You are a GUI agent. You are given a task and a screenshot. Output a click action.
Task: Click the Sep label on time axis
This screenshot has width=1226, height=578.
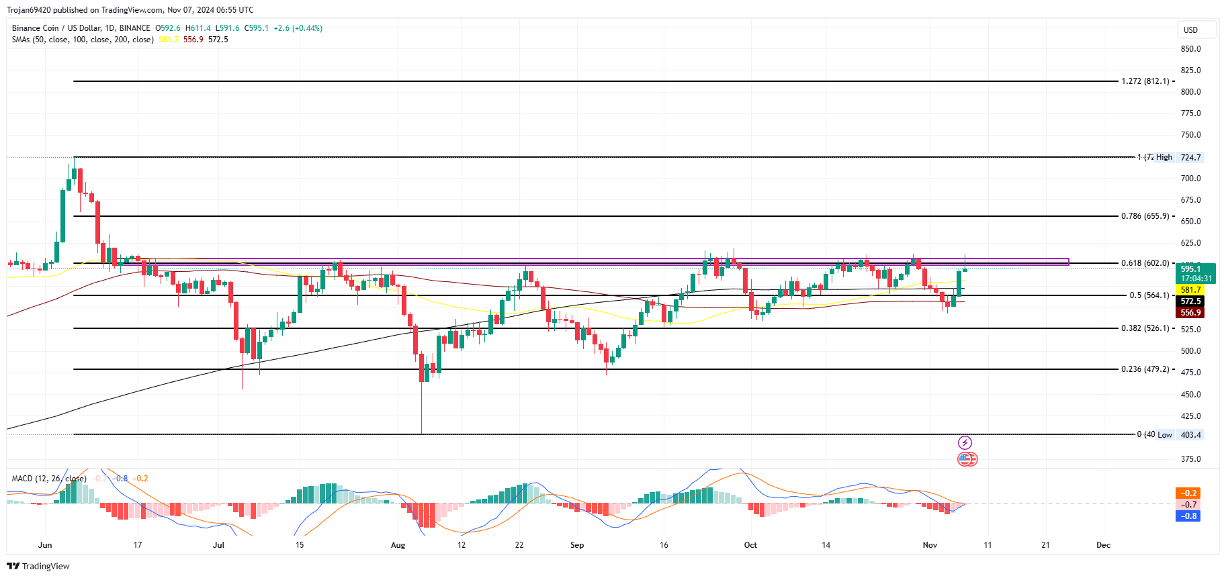pos(577,545)
